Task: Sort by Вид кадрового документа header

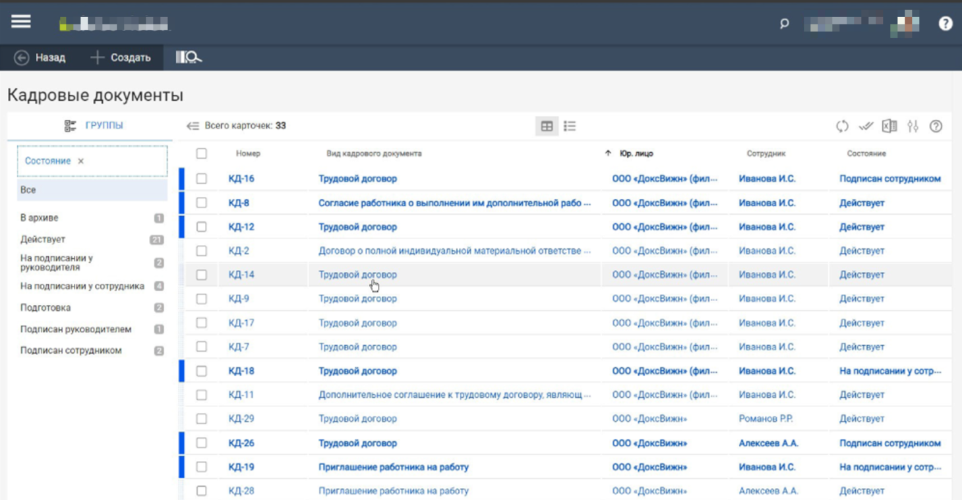Action: [x=374, y=153]
